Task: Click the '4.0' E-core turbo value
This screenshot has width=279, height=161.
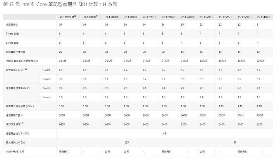Action: [126, 79]
